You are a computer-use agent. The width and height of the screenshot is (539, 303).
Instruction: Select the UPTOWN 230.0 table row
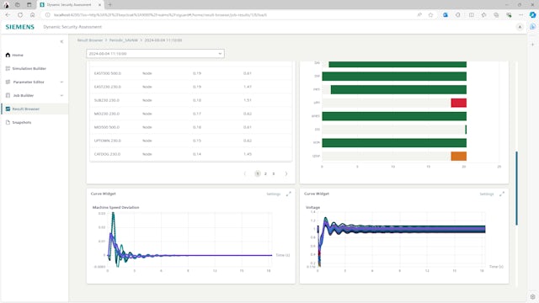pos(191,141)
